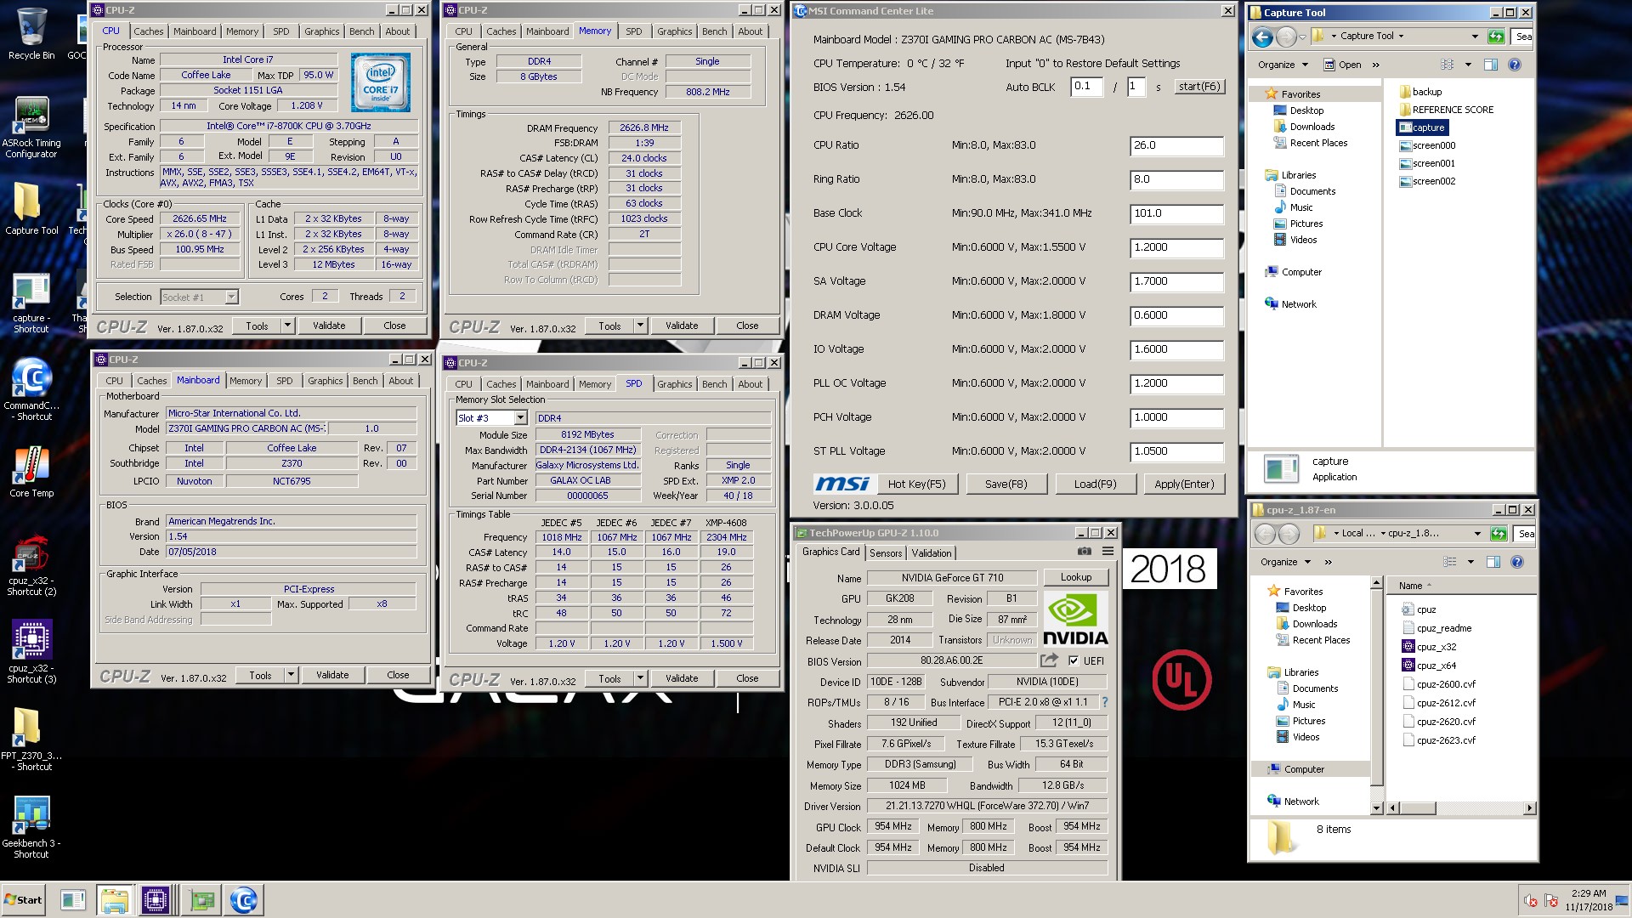Launch Core Temp desktop icon
The width and height of the screenshot is (1632, 918).
click(x=31, y=472)
